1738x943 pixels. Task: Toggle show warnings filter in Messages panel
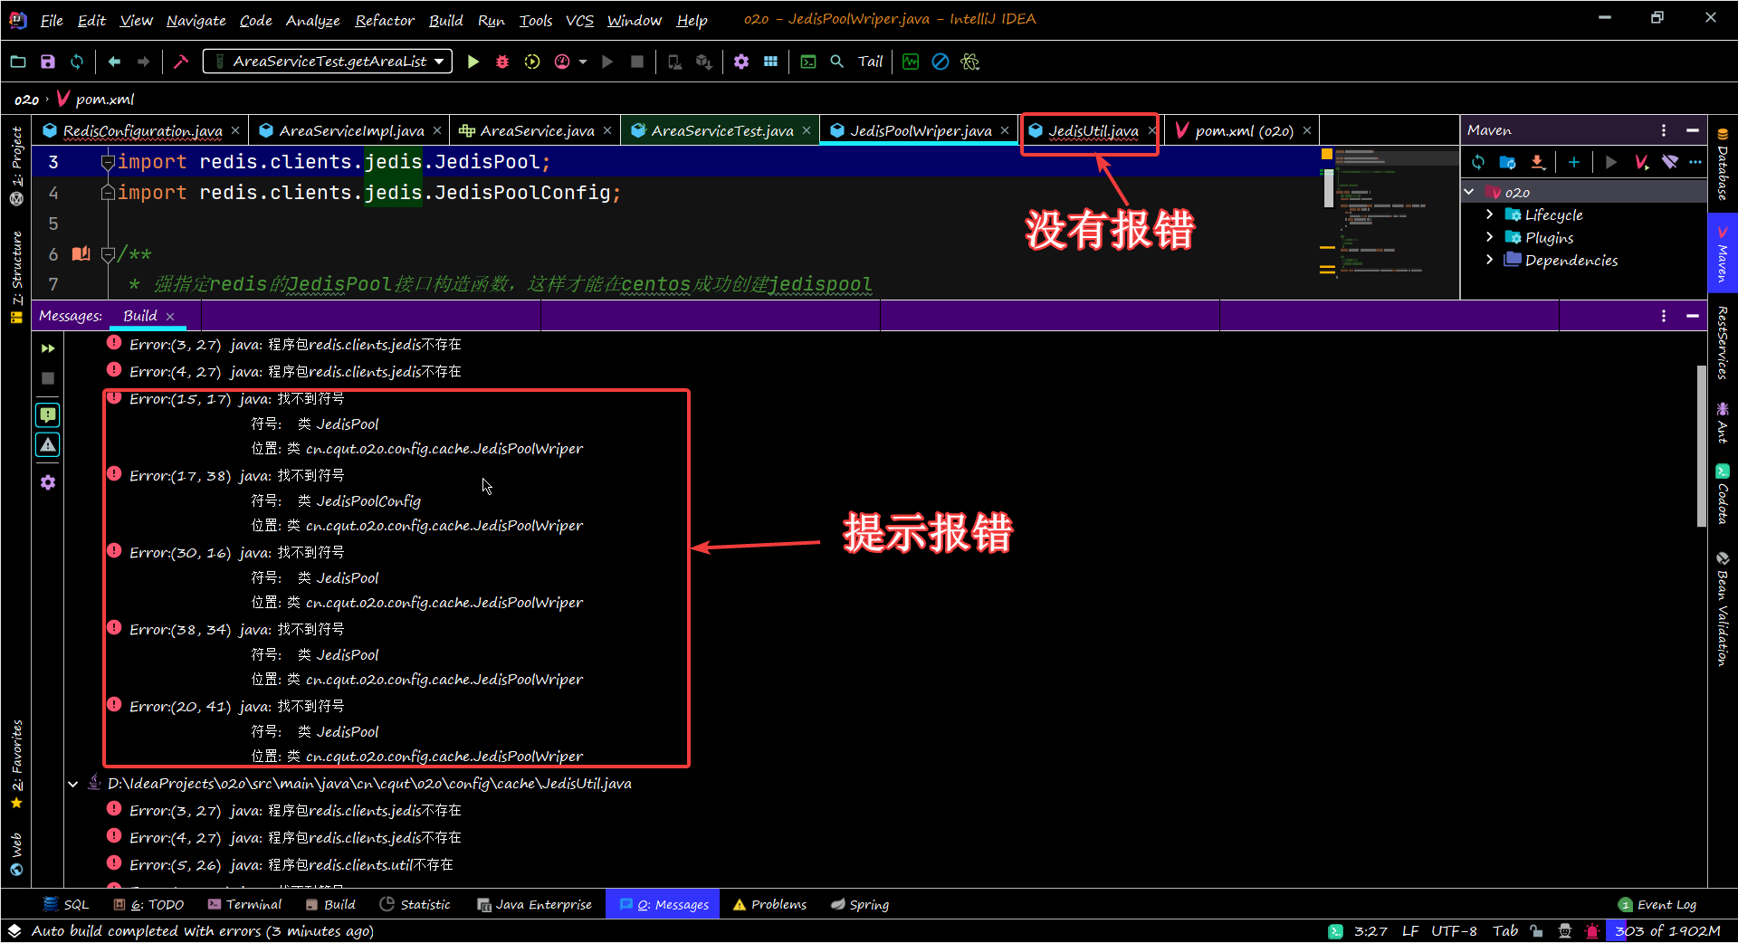(48, 445)
